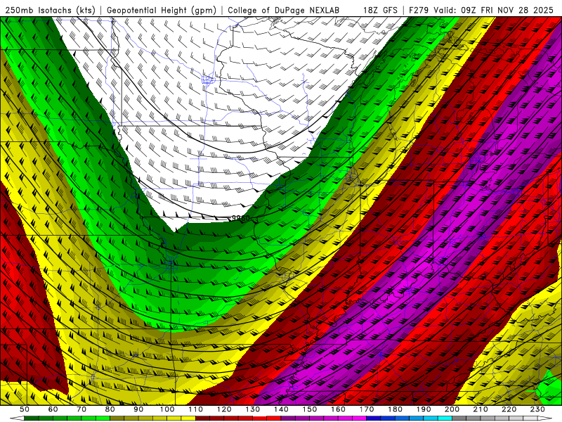Click the '230' color bar label

pyautogui.click(x=537, y=409)
